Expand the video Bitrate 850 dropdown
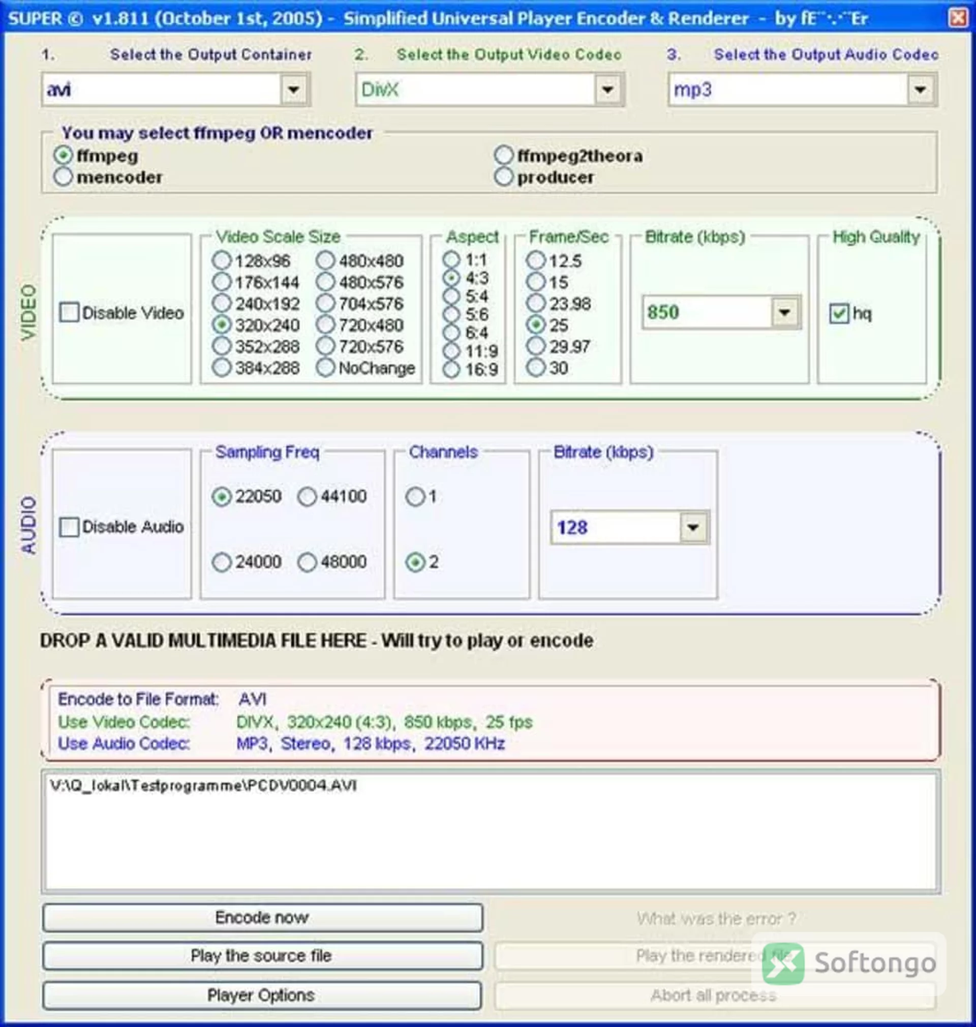976x1027 pixels. pyautogui.click(x=722, y=312)
